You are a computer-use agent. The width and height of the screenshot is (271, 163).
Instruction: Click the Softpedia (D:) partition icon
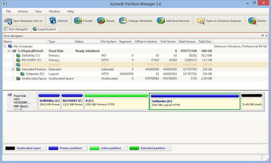(x=22, y=74)
